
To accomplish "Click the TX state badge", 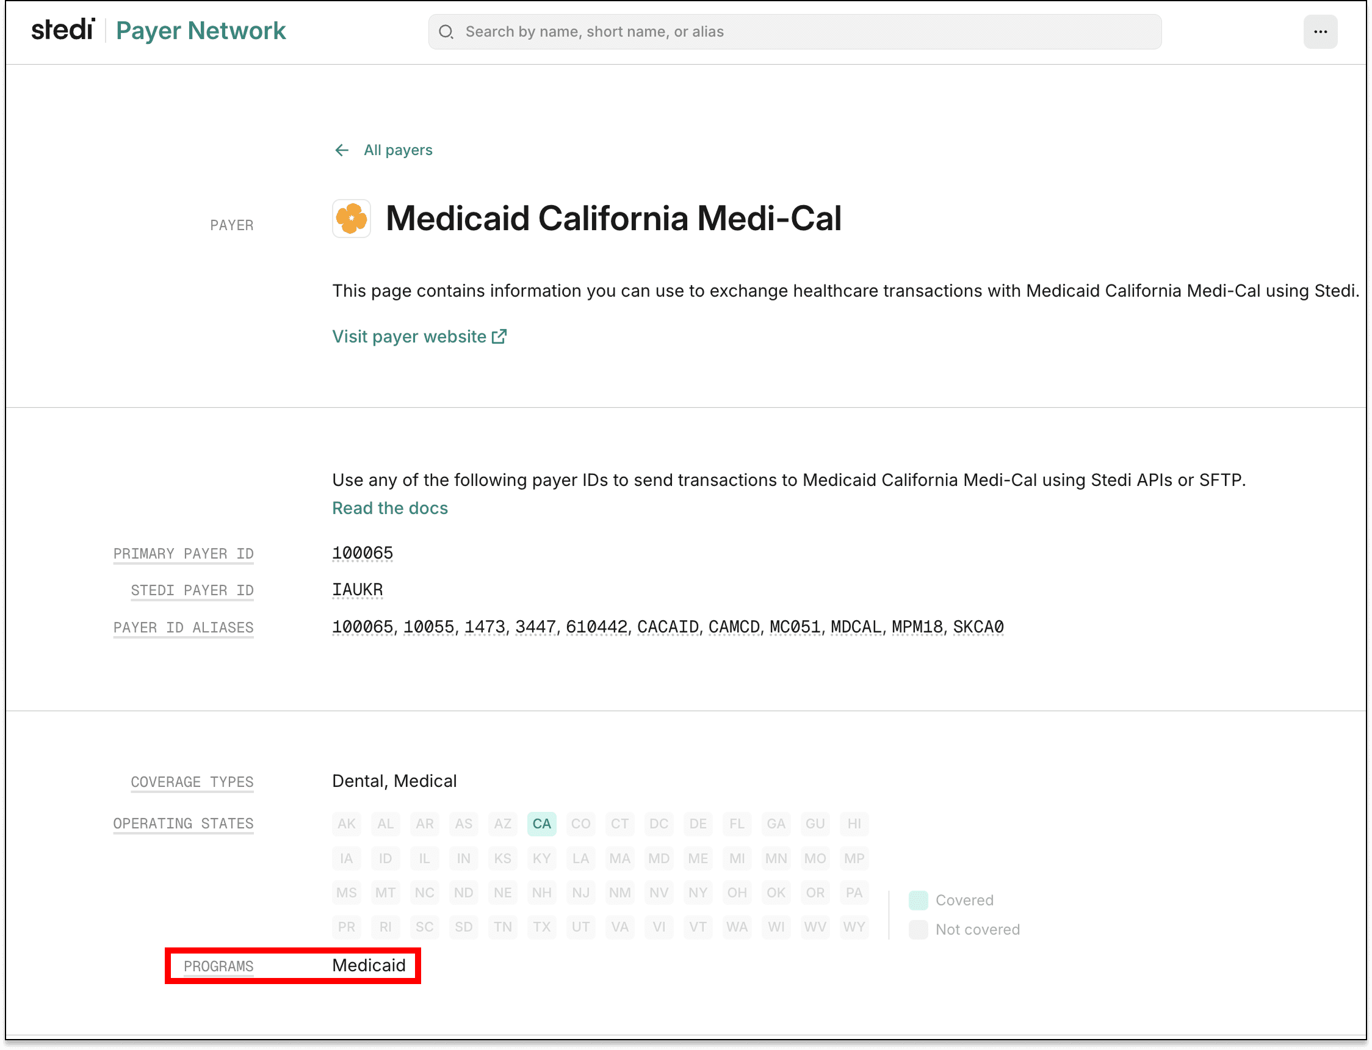I will 542,927.
